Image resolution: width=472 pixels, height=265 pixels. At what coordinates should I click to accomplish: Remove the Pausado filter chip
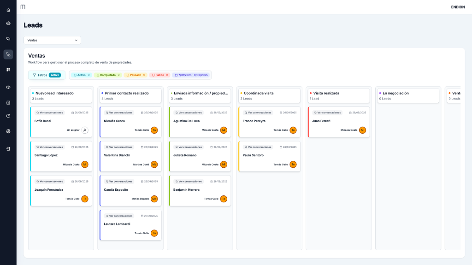pyautogui.click(x=144, y=75)
